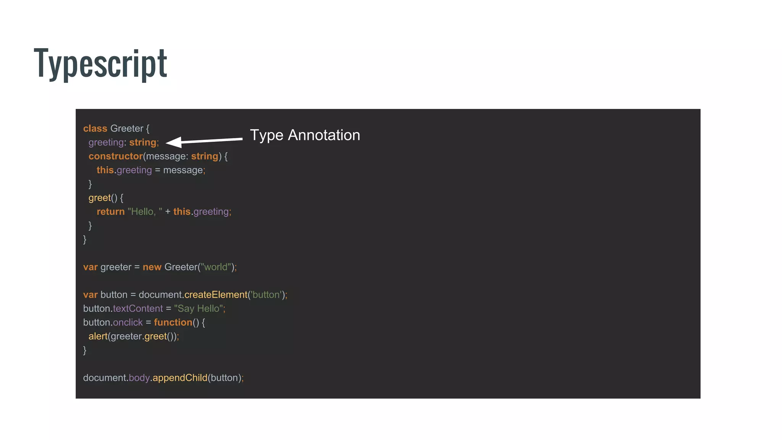
Task: Click the 'alert(greeter.greet());' line
Action: [134, 336]
